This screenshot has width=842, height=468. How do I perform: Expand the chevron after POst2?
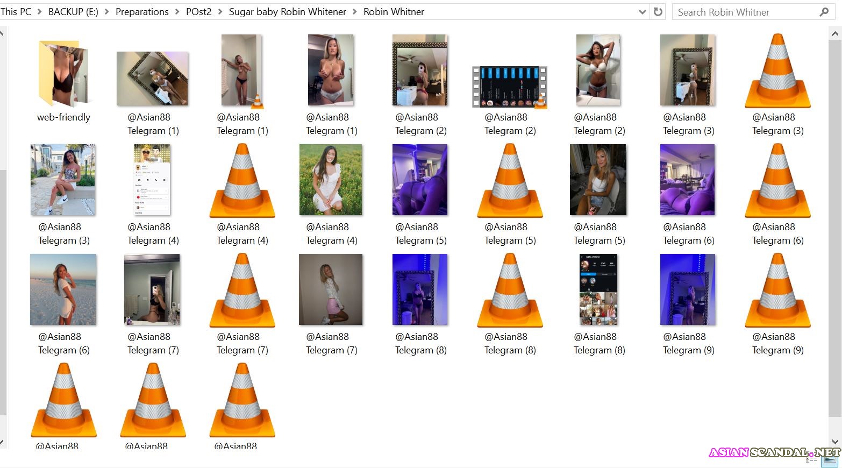click(220, 12)
